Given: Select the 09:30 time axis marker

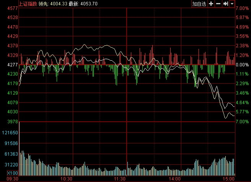Looking at the screenshot, I should (13, 179).
